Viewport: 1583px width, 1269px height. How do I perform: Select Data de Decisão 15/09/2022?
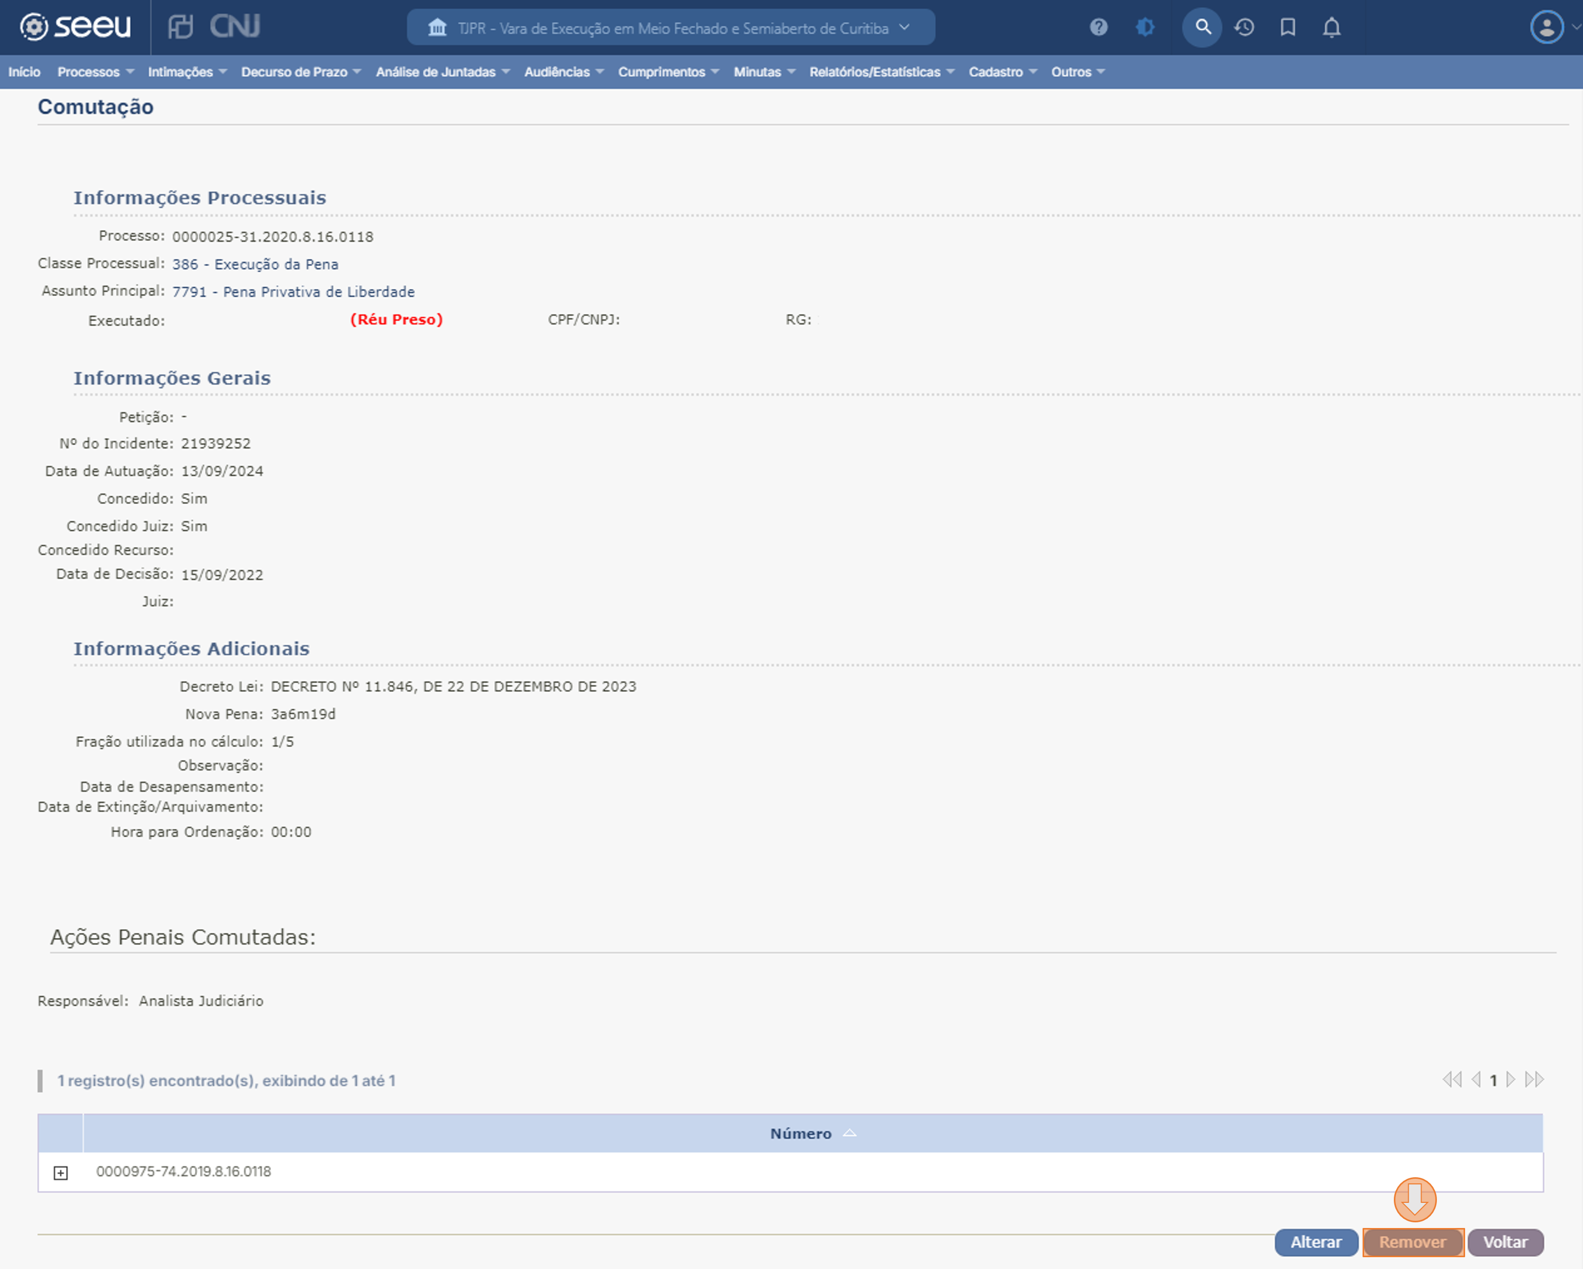pyautogui.click(x=222, y=575)
